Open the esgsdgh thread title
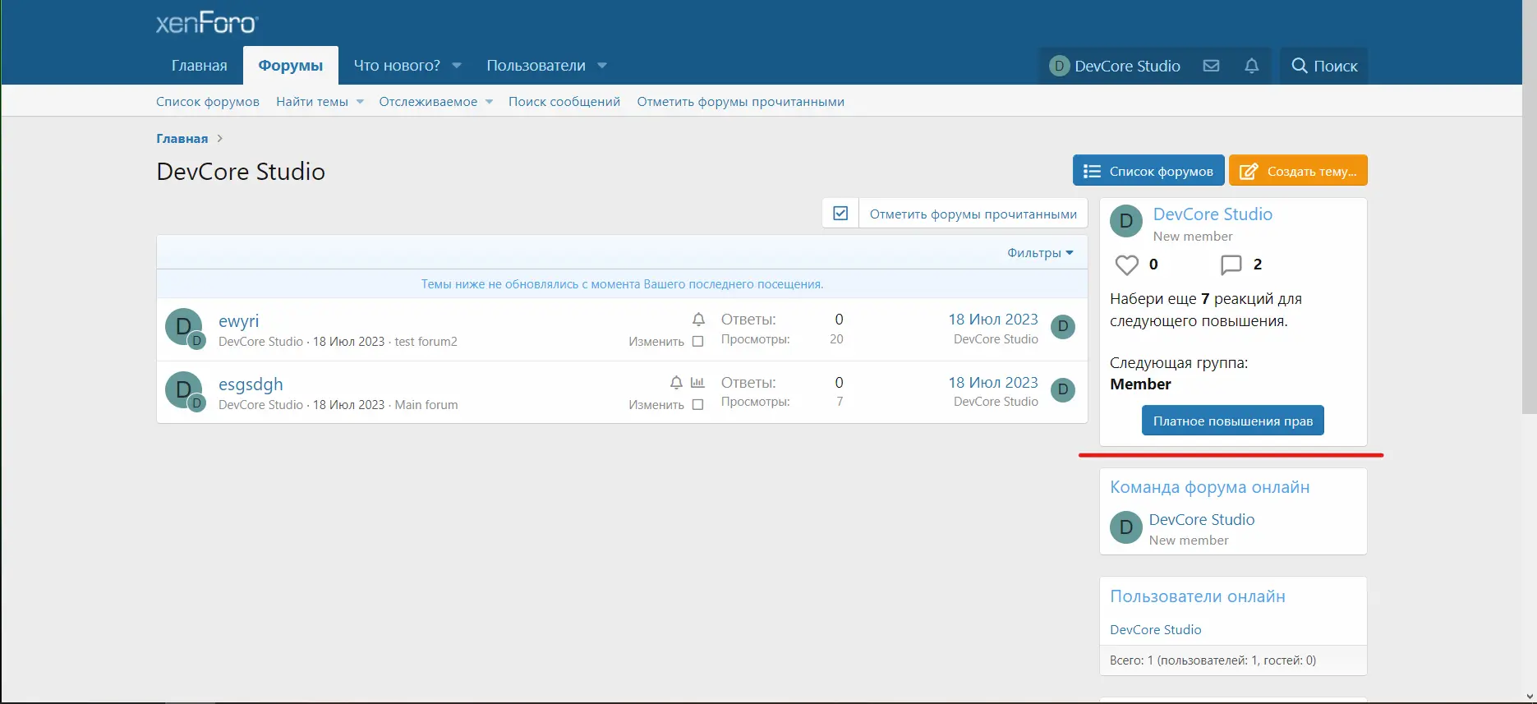 (251, 384)
